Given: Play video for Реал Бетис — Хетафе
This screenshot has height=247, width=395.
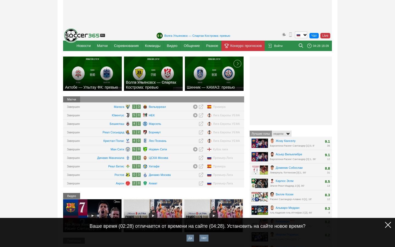Looking at the screenshot, I should pos(195,166).
